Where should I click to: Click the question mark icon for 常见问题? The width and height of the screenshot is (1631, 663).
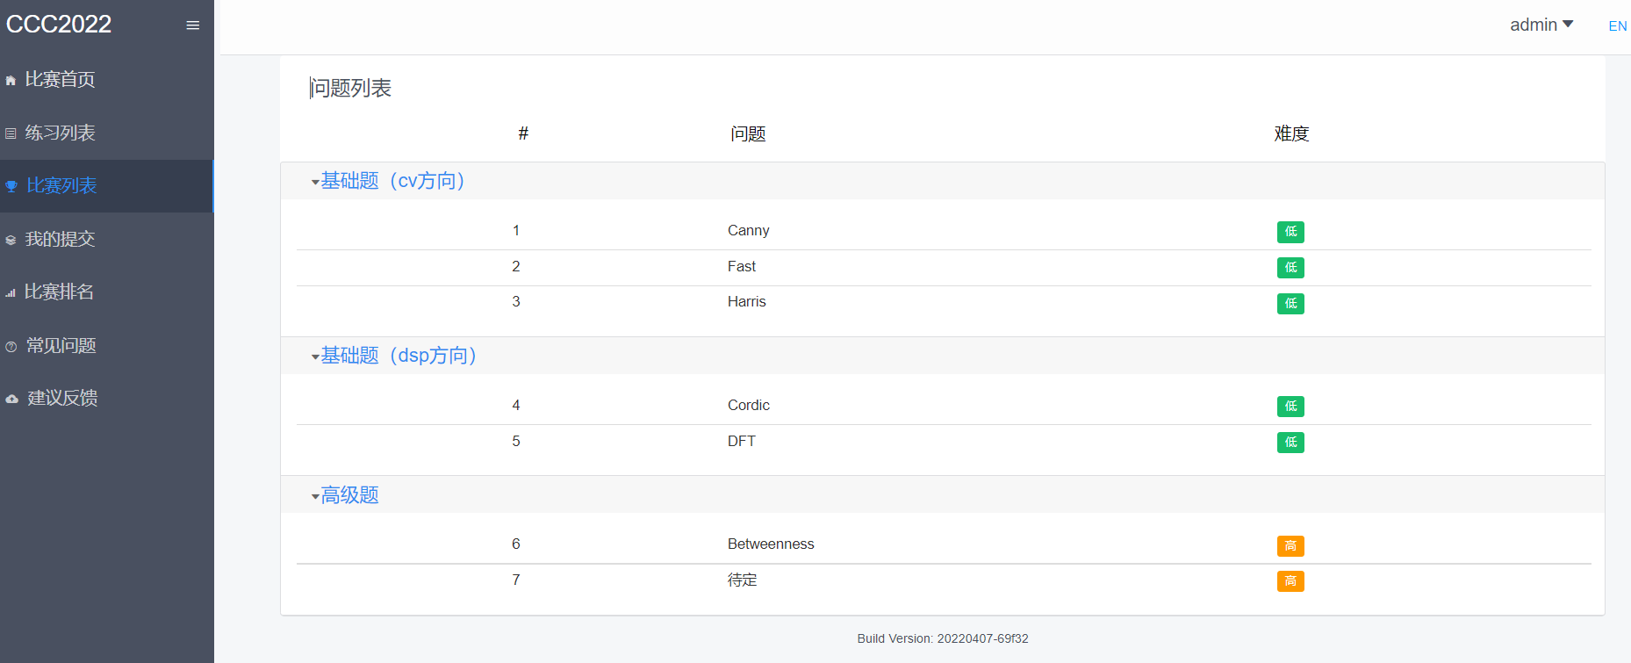point(11,347)
